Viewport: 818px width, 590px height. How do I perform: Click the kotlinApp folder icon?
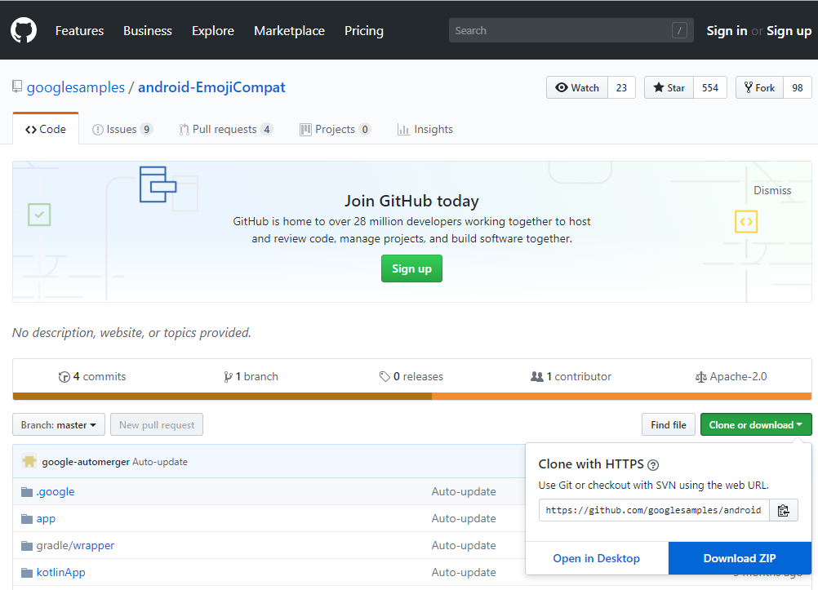click(26, 572)
